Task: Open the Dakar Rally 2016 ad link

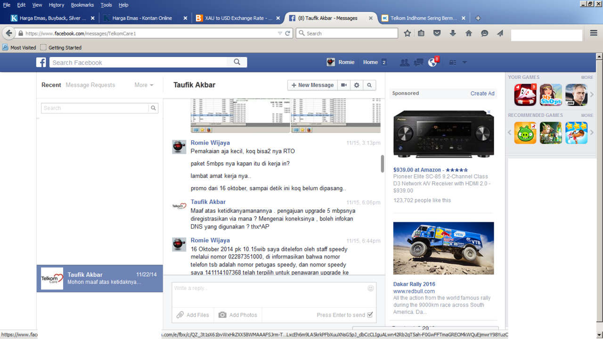Action: pyautogui.click(x=414, y=284)
